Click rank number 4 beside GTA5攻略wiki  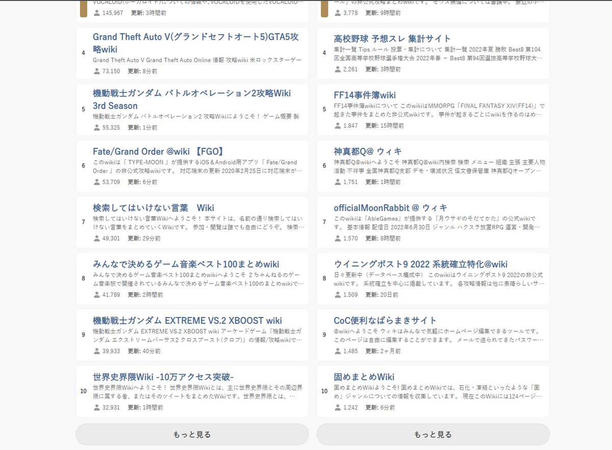coord(83,52)
